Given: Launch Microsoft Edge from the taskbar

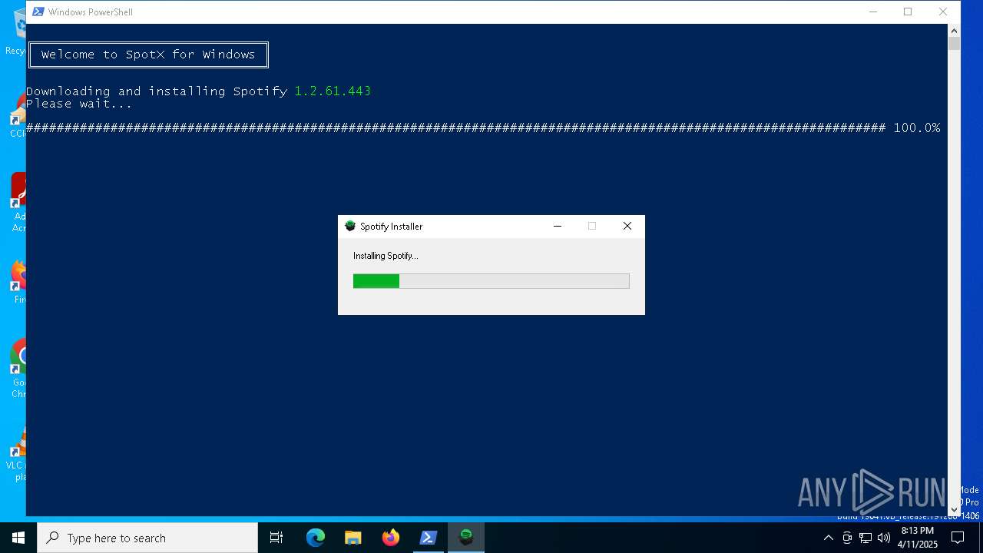Looking at the screenshot, I should [316, 538].
